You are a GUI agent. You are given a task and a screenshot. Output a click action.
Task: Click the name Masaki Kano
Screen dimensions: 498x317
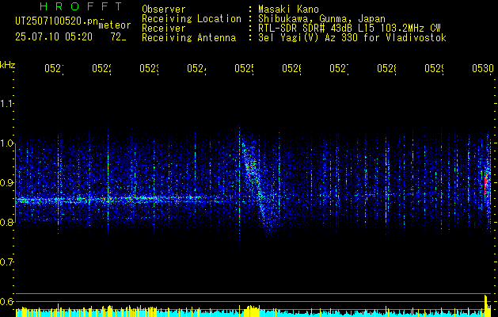[x=288, y=10]
